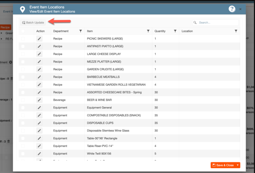This screenshot has height=173, width=255.
Task: Check the box for ANTIPASTI PIATTO (LARGE)
Action: pos(23,46)
